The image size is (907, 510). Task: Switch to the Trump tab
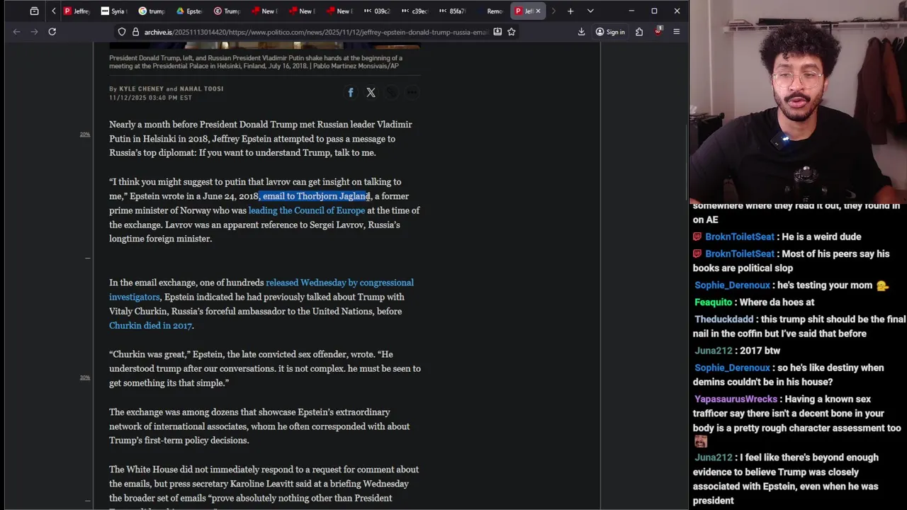(227, 11)
